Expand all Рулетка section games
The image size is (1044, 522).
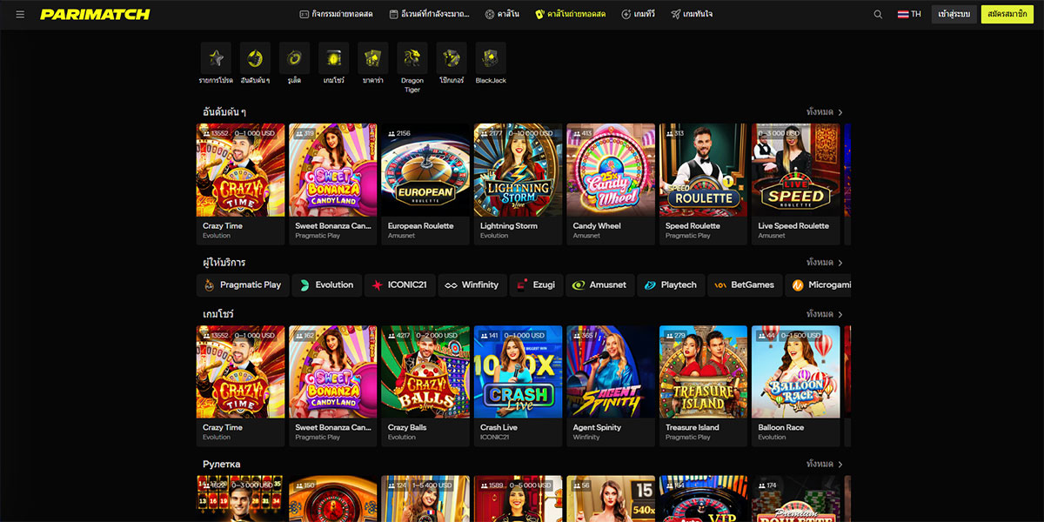pyautogui.click(x=824, y=465)
